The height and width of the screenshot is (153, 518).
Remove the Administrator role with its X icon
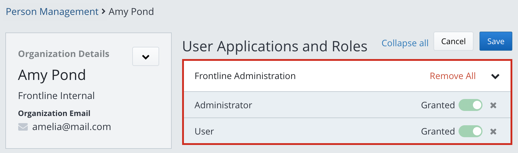click(x=493, y=105)
